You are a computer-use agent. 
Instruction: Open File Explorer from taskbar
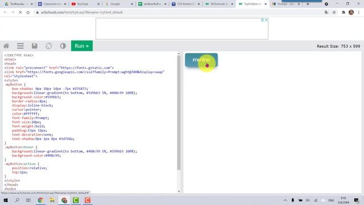tap(52, 200)
